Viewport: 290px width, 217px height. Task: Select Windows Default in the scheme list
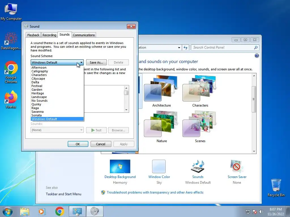tap(57, 119)
